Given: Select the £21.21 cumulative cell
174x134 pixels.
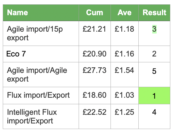Looking at the screenshot, I should pyautogui.click(x=95, y=33).
